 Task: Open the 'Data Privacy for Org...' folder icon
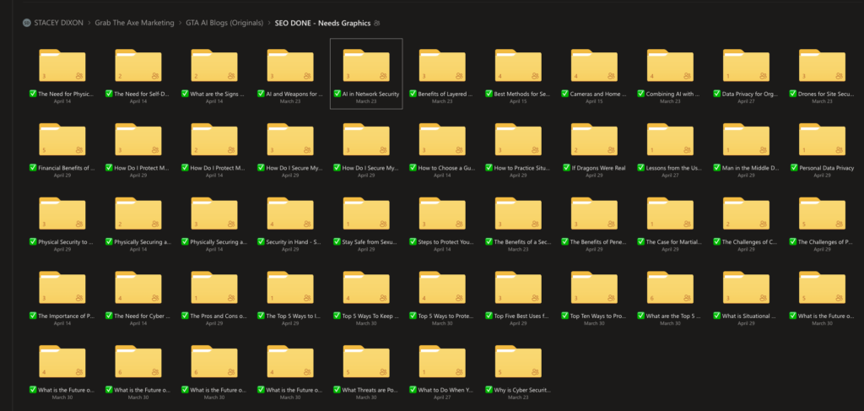[747, 66]
